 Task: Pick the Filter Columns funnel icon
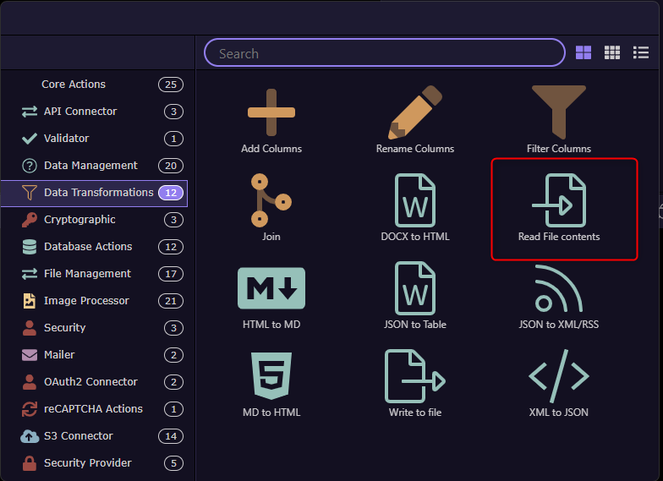[558, 112]
